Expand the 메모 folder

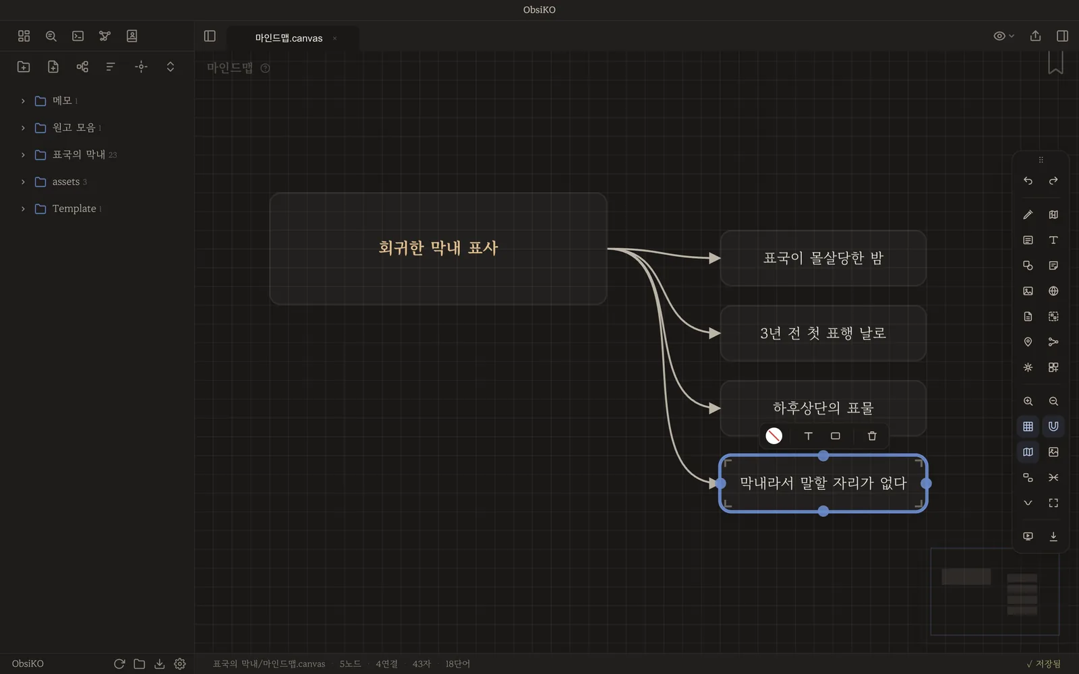(x=23, y=100)
